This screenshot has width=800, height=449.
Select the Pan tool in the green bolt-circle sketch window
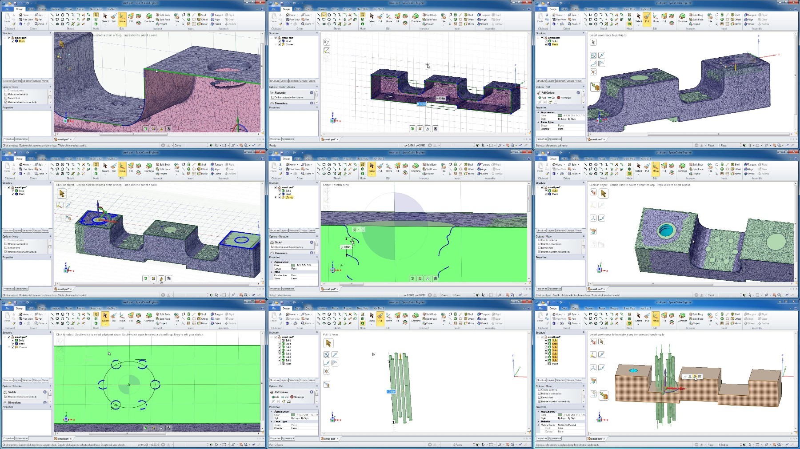(39, 319)
